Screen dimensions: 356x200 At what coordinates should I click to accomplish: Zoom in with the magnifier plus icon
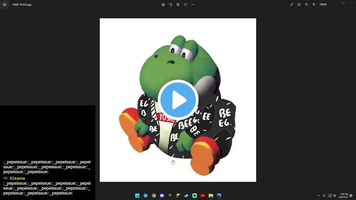tap(314, 4)
